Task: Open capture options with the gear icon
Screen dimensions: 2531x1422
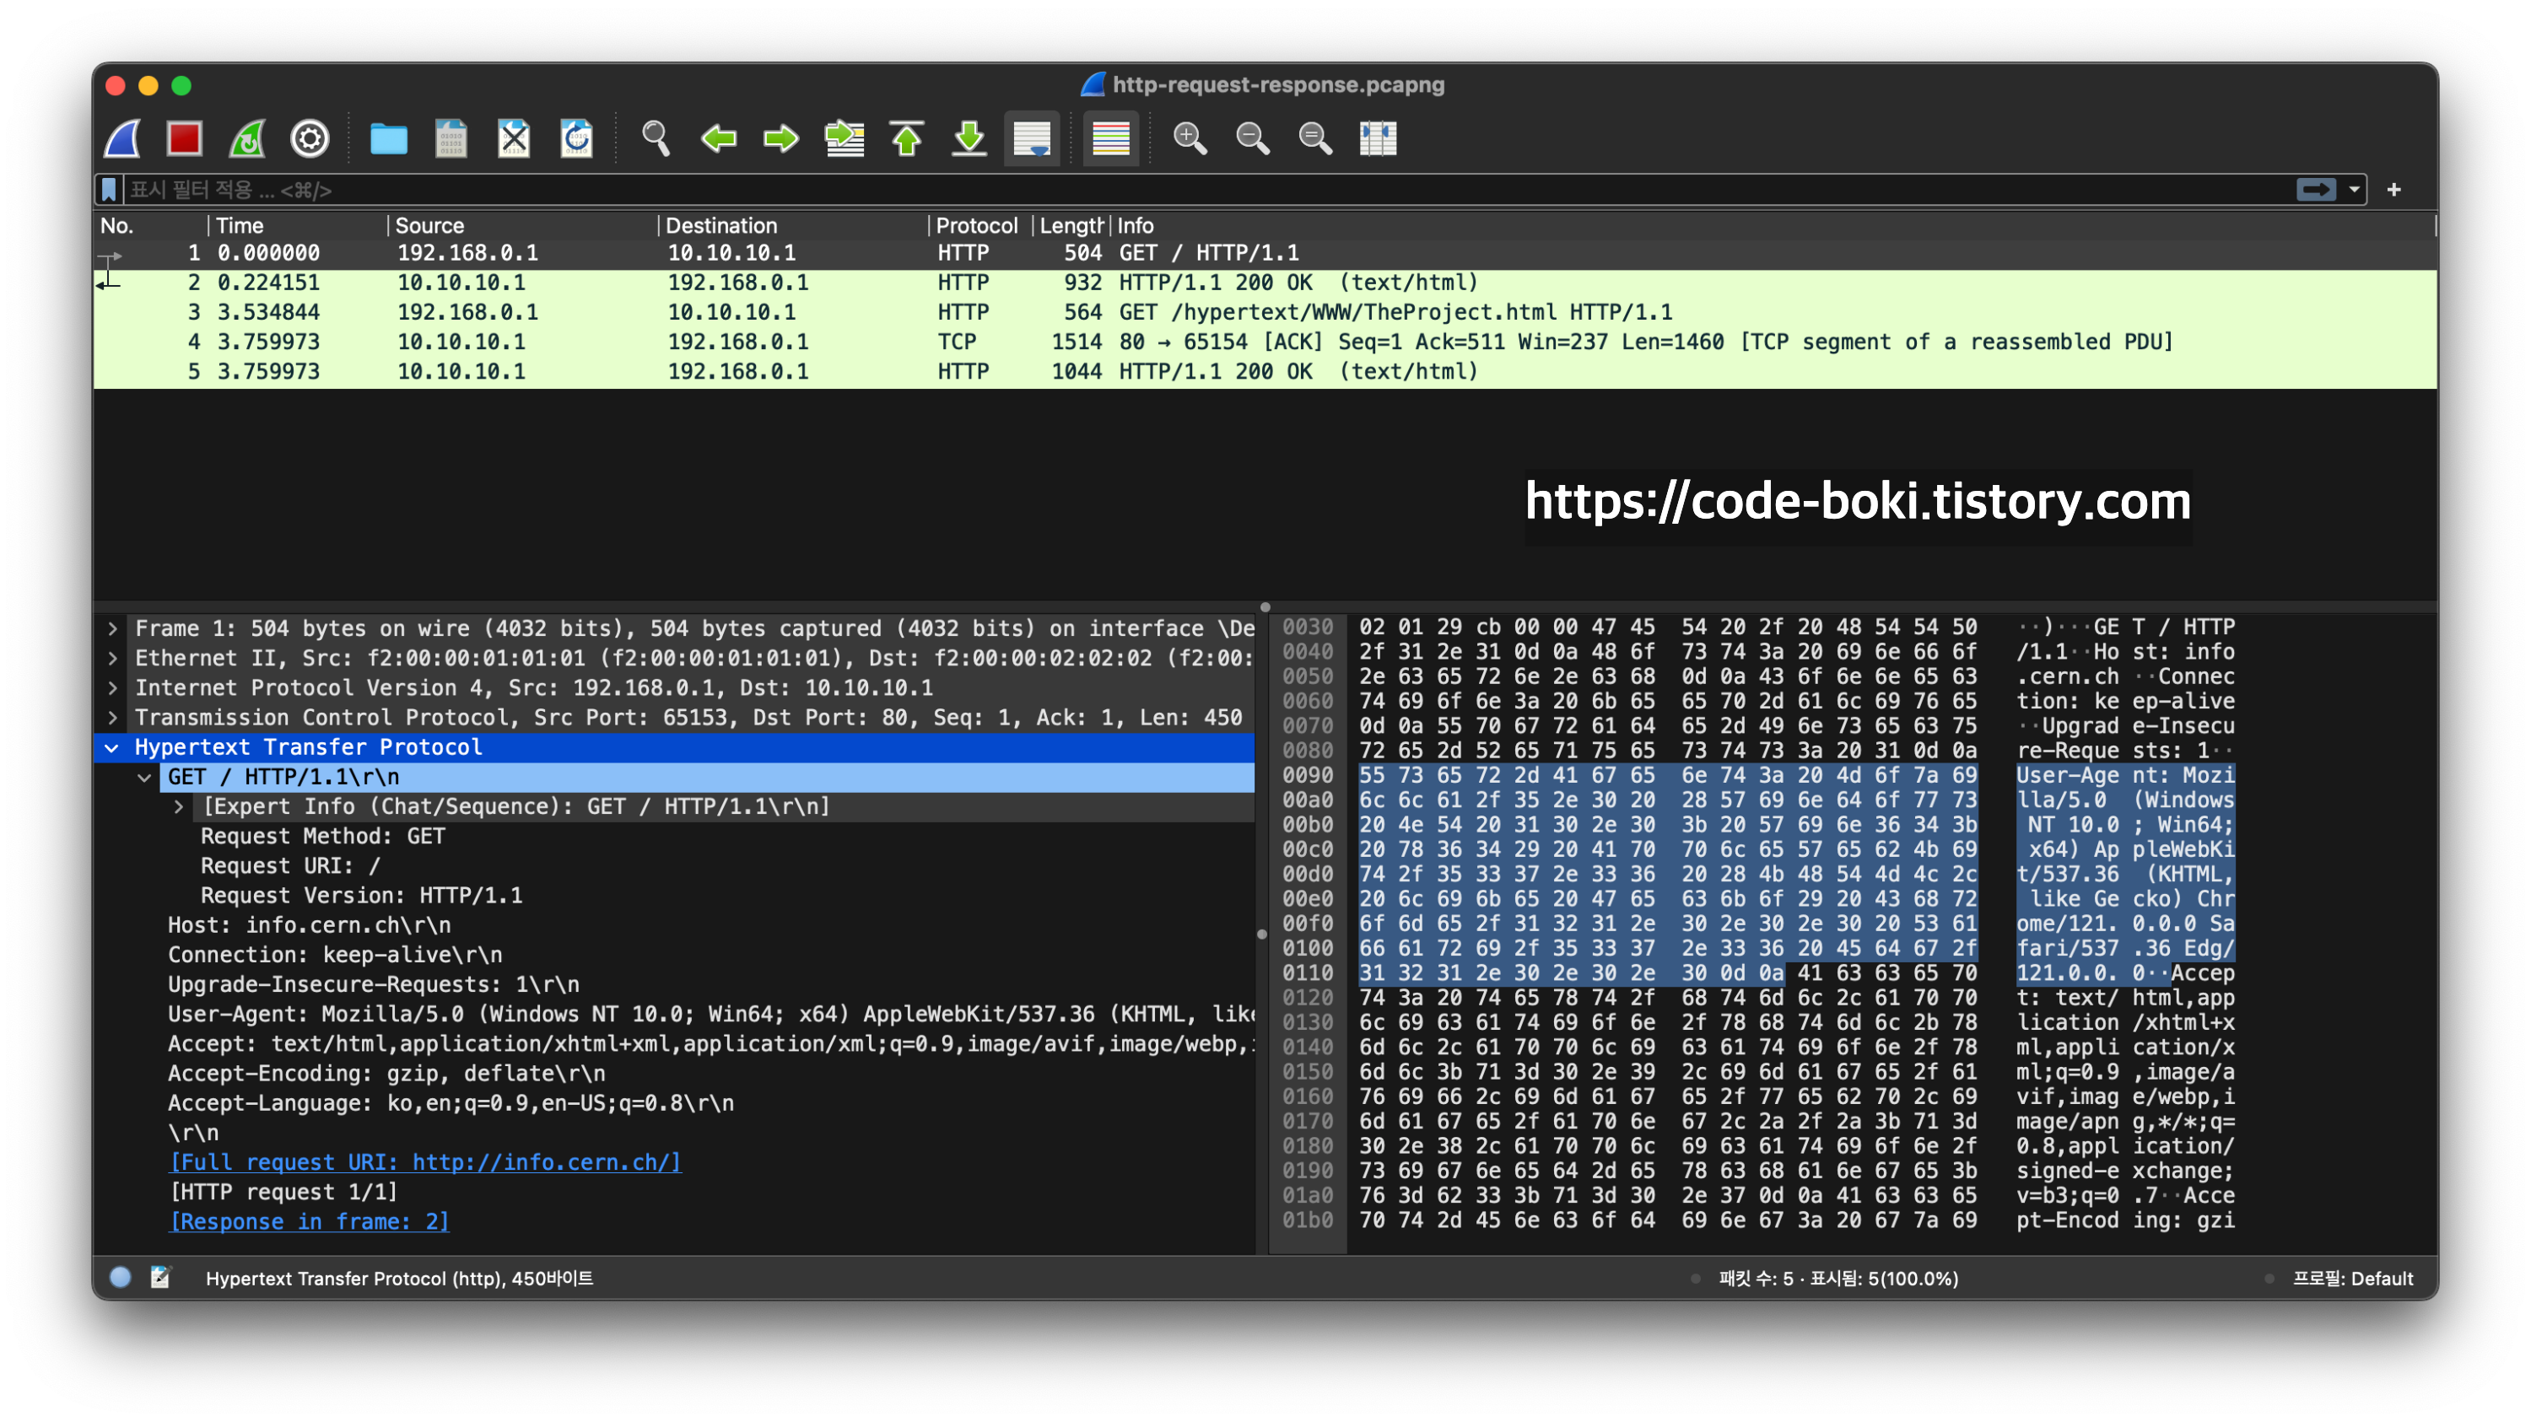Action: [310, 138]
